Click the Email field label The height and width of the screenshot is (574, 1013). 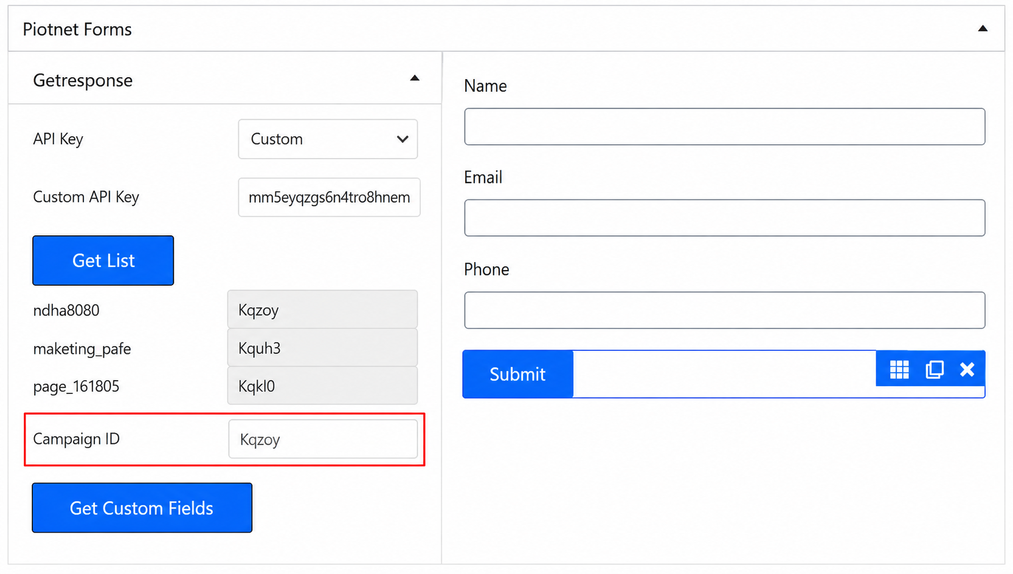[x=483, y=178]
